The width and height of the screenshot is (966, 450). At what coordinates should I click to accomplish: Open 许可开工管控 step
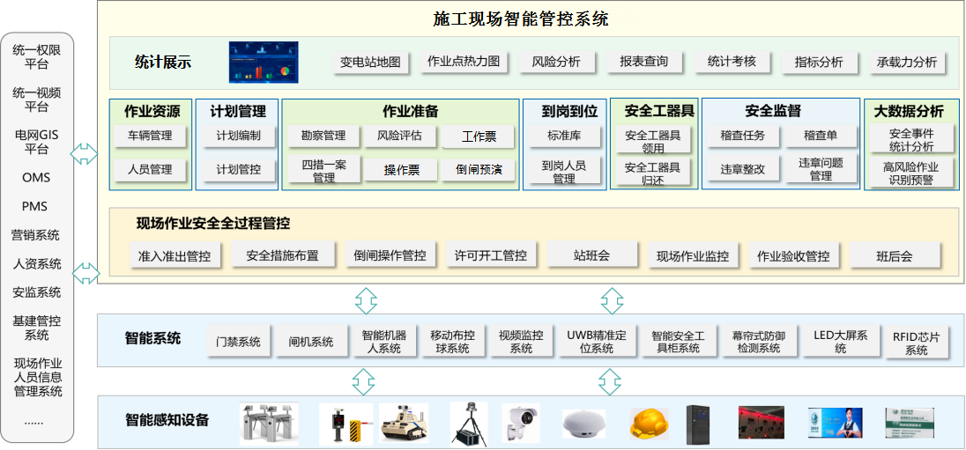490,255
